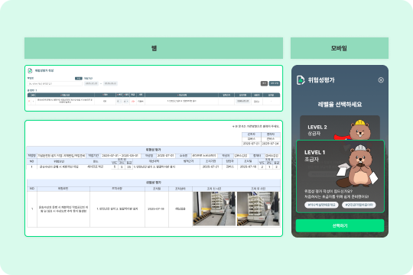Viewport: 413px width, 275px height.
Task: Click the red grade icon in the table row
Action: pos(133,101)
